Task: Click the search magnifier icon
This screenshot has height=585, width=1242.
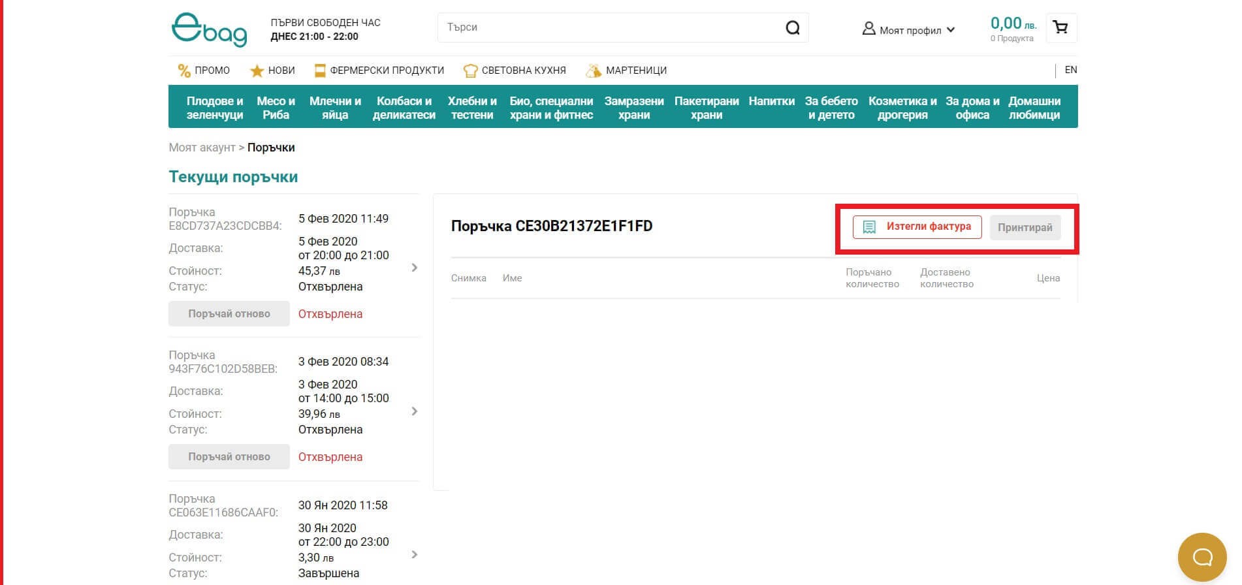Action: (x=792, y=27)
